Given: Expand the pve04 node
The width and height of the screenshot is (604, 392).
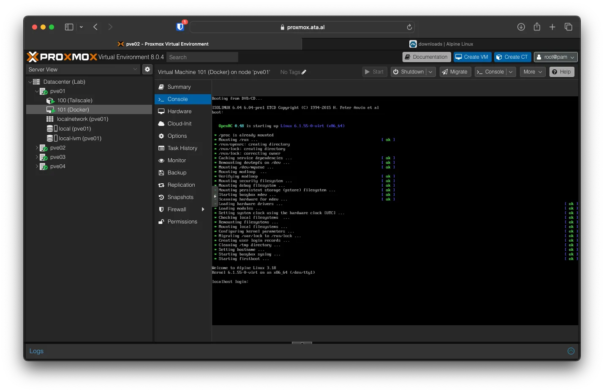Looking at the screenshot, I should pyautogui.click(x=37, y=166).
